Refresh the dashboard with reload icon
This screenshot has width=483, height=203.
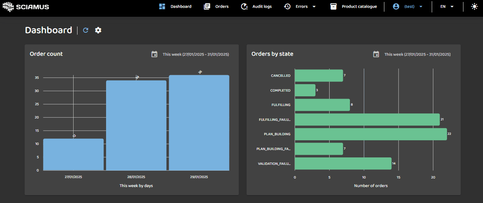pyautogui.click(x=86, y=30)
